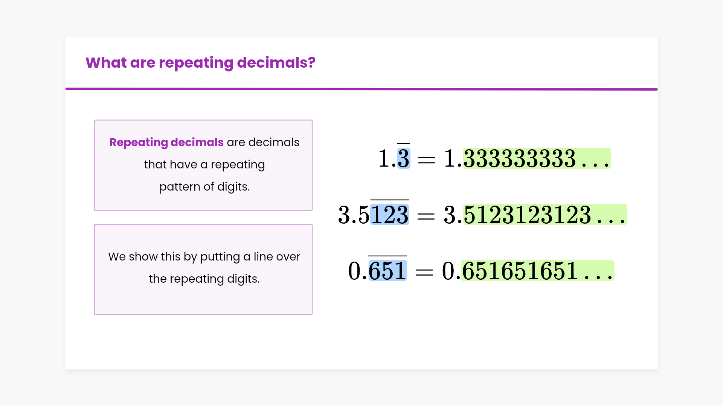Click the blue-highlighted 3 with overline

coord(403,159)
